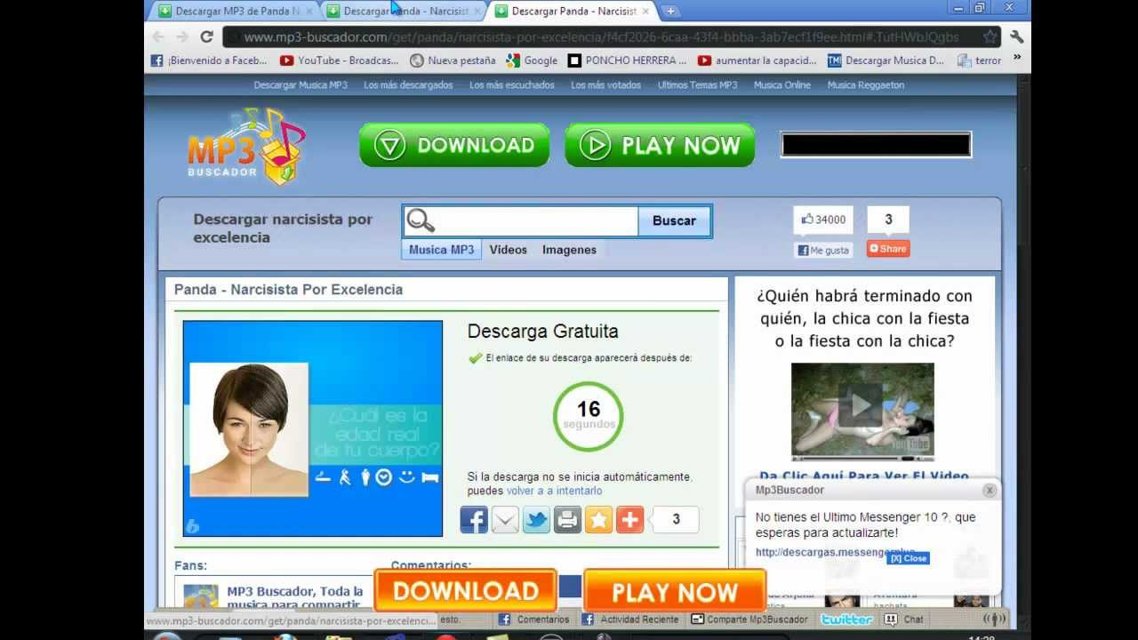
Task: Open more sharing options with the plus icon
Action: [629, 519]
